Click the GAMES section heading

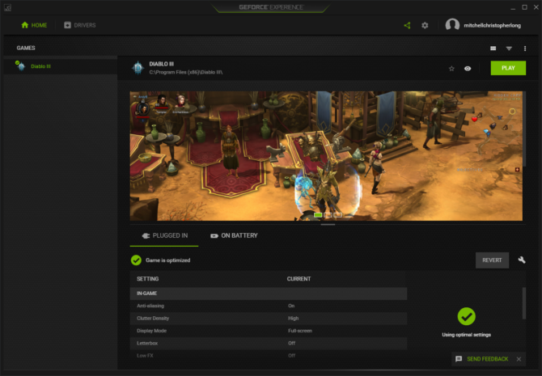coord(26,48)
